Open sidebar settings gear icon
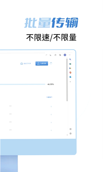 coord(71,133)
